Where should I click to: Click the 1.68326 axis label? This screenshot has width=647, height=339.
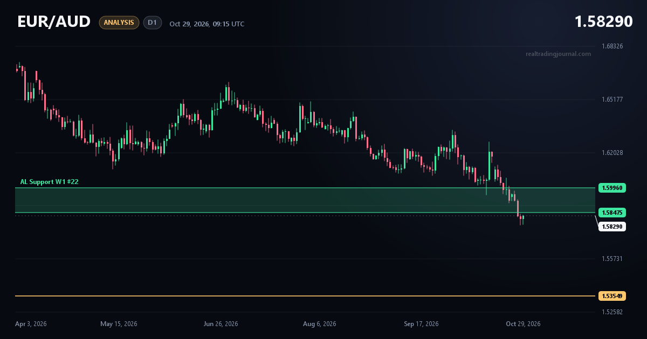612,46
